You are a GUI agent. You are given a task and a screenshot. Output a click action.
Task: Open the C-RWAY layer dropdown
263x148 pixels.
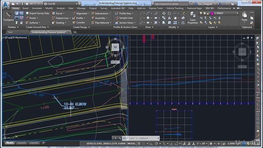(x=219, y=13)
